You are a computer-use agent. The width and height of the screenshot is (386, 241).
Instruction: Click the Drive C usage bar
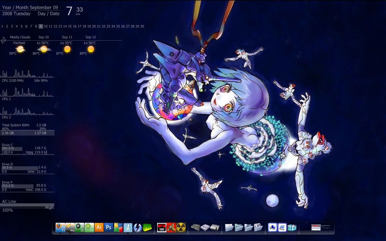12,149
